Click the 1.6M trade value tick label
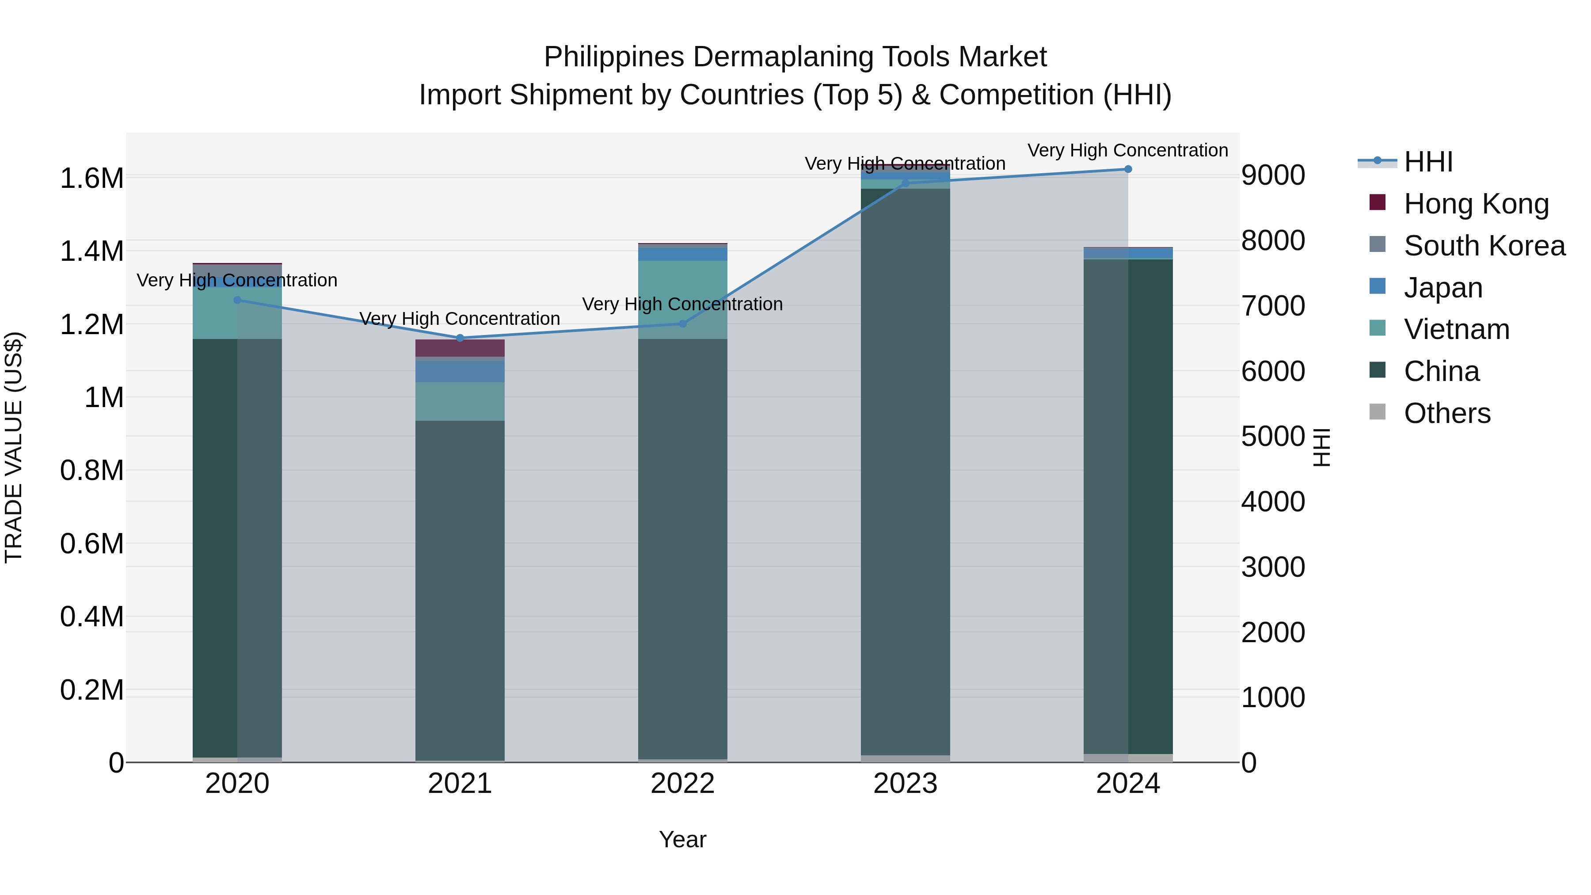This screenshot has width=1591, height=895. 92,179
